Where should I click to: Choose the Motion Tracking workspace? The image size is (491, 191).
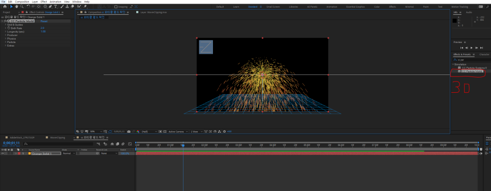click(x=459, y=7)
